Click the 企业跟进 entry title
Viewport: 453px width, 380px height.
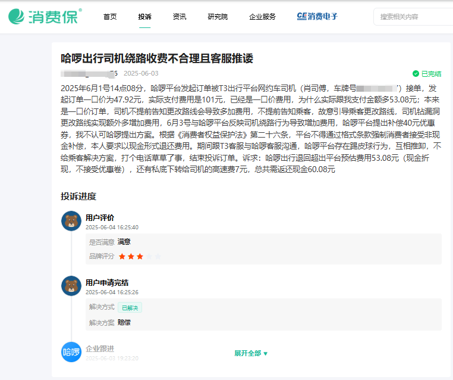coord(100,349)
